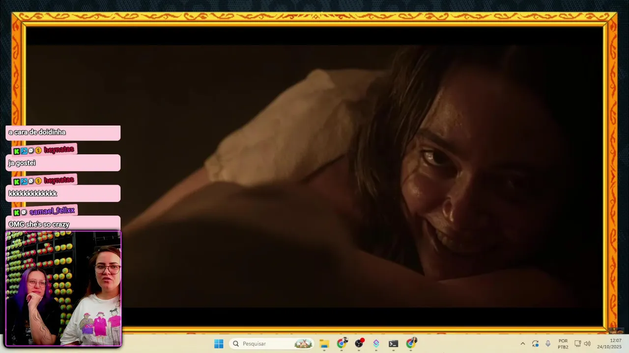Click username samael_fellxx in chat
This screenshot has height=353, width=629.
coord(52,211)
